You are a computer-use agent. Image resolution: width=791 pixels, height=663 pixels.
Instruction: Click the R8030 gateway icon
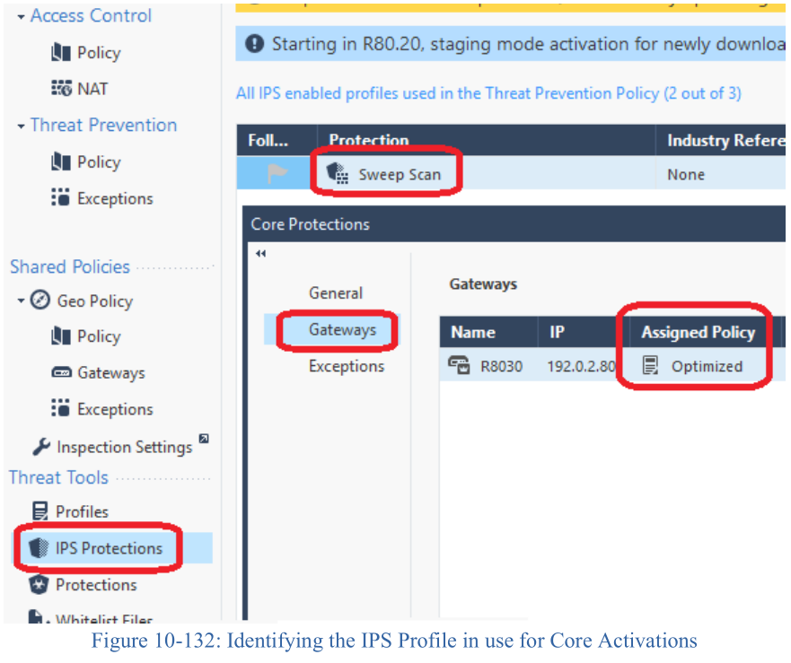pos(459,366)
